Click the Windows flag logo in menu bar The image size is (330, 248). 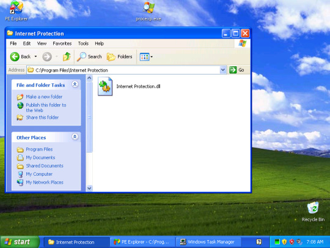243,43
